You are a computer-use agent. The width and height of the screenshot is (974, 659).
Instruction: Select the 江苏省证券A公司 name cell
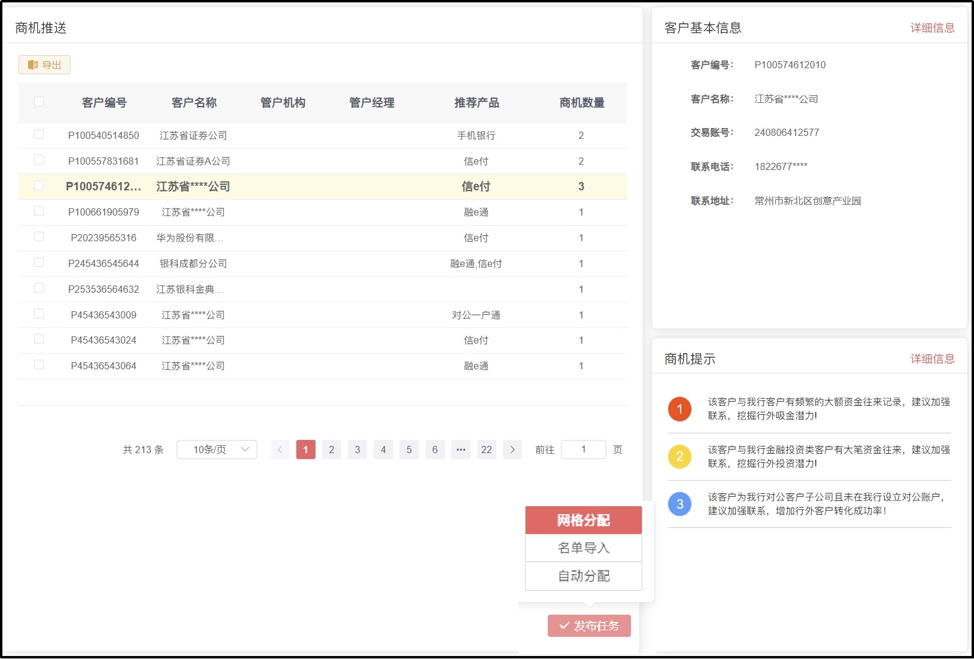pos(193,161)
